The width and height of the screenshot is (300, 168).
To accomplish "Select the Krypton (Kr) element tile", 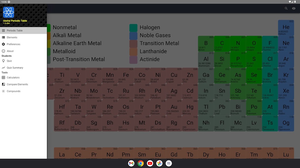I will tap(286, 75).
